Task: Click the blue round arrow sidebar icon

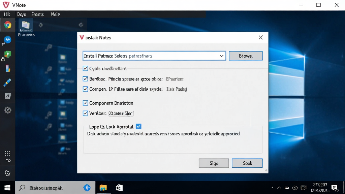Action: [7, 40]
